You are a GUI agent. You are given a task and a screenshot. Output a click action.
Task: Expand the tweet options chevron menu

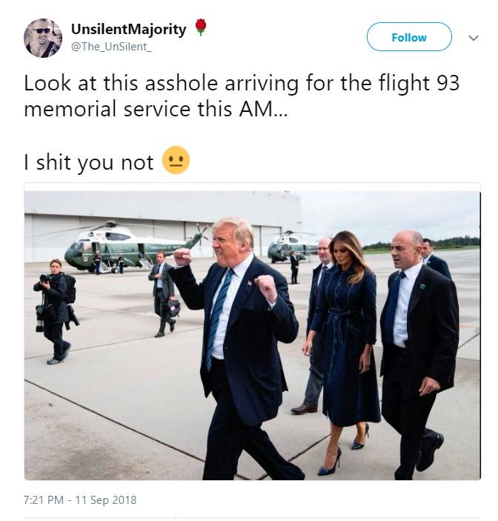pyautogui.click(x=474, y=38)
